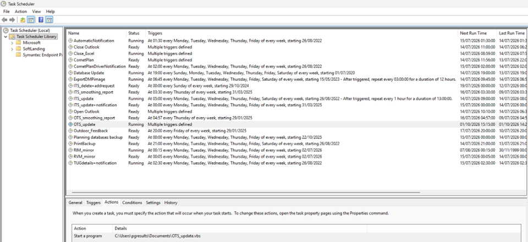Expand the Microsoft folder node
The width and height of the screenshot is (528, 242).
[12, 43]
